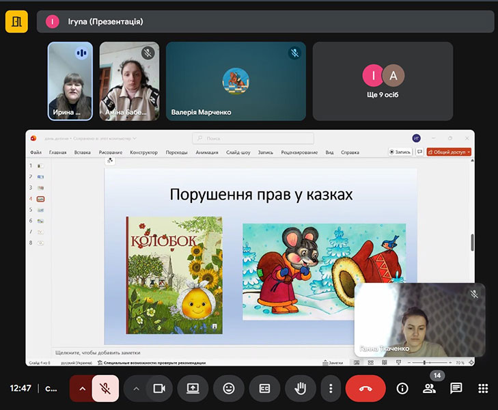Start presenting your screen
498x410 pixels.
[193, 388]
